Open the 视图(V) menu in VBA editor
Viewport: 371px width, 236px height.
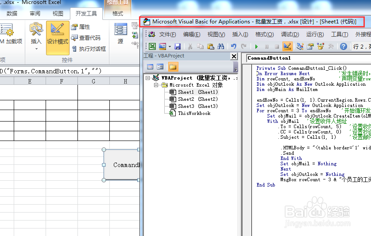pos(216,34)
